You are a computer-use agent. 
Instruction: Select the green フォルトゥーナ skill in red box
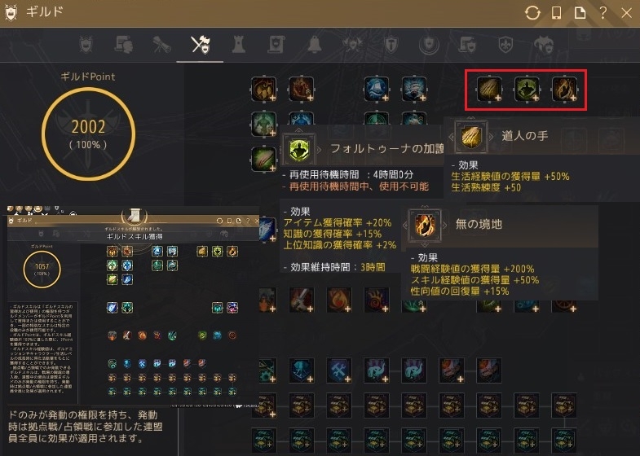coord(527,89)
